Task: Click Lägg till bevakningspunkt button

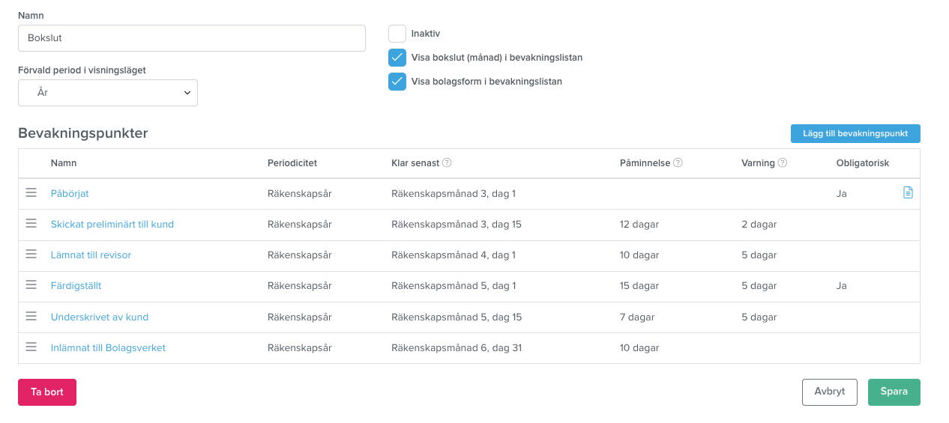Action: click(855, 133)
